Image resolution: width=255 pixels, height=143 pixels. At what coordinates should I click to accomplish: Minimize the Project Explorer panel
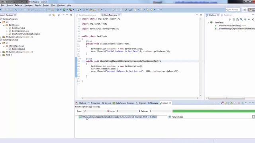(x=67, y=15)
